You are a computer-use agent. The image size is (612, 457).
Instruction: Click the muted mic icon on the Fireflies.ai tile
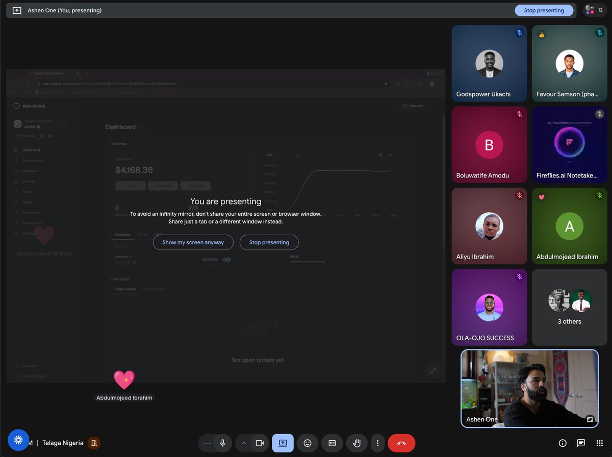(x=599, y=114)
